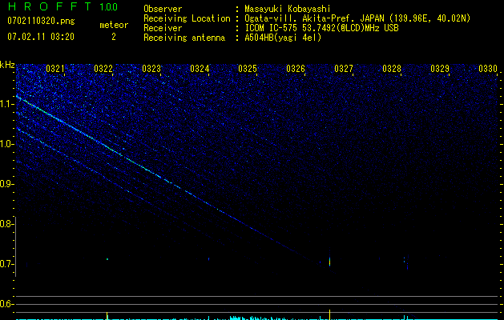Click the 'Receiving antenna' field label
Image resolution: width=504 pixels, height=320 pixels.
[184, 38]
